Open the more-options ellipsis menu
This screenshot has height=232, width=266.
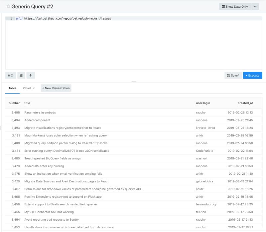tap(255, 6)
